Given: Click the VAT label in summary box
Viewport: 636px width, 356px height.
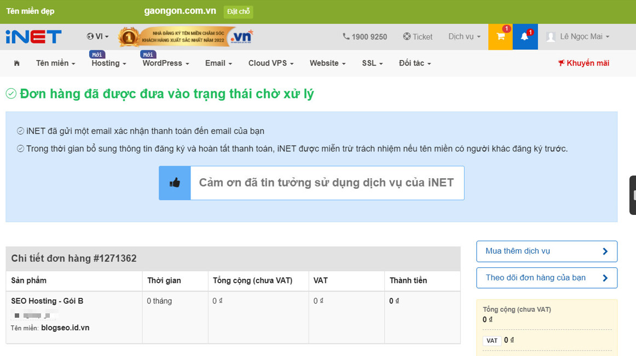Looking at the screenshot, I should (492, 341).
